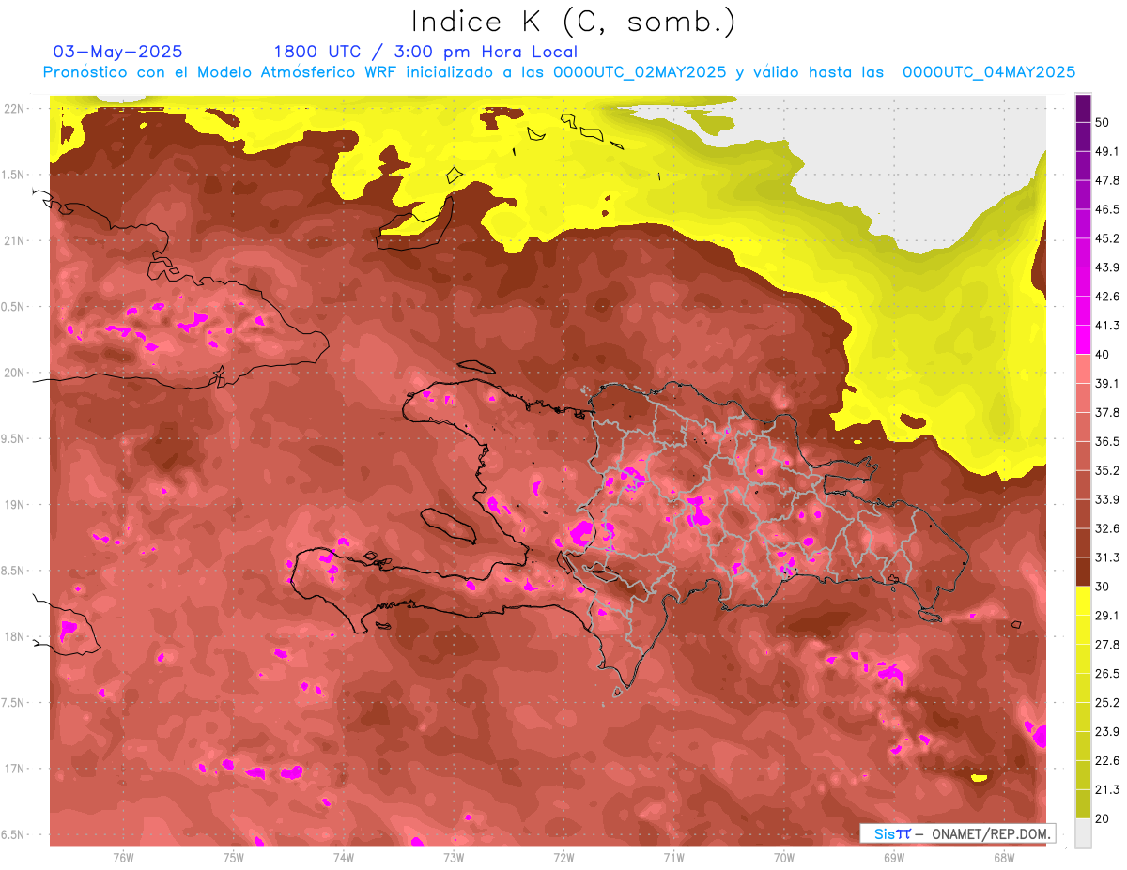This screenshot has width=1127, height=870.
Task: Click the colorbar value "21.3"
Action: 1106,790
